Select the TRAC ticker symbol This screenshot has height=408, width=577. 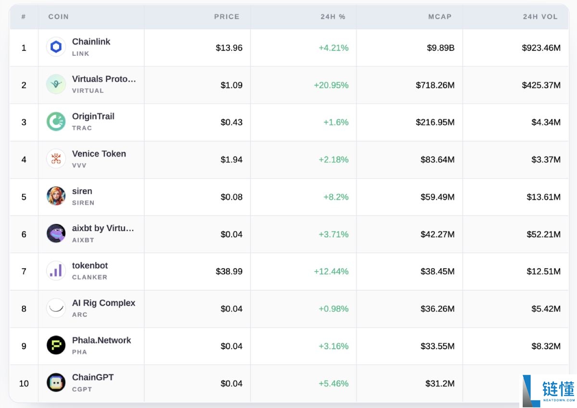(82, 128)
